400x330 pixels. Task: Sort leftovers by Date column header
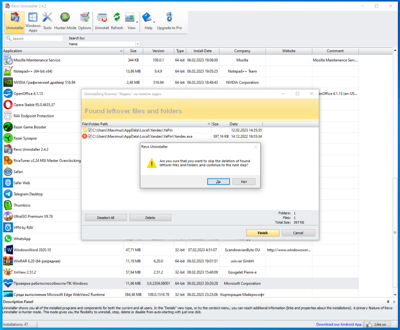pyautogui.click(x=246, y=124)
